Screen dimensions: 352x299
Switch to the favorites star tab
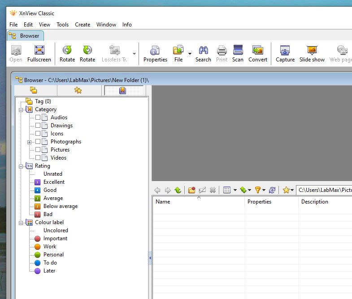tap(78, 90)
